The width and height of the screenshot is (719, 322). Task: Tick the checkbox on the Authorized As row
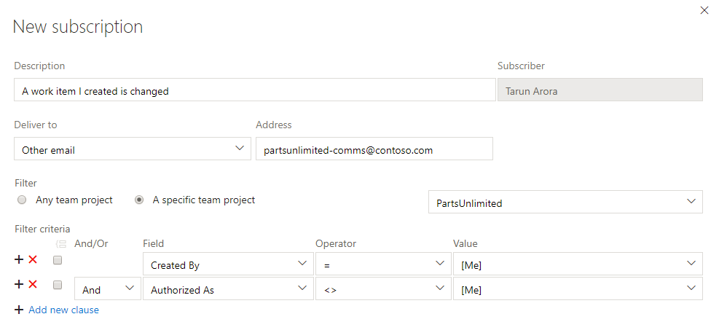[x=58, y=285]
